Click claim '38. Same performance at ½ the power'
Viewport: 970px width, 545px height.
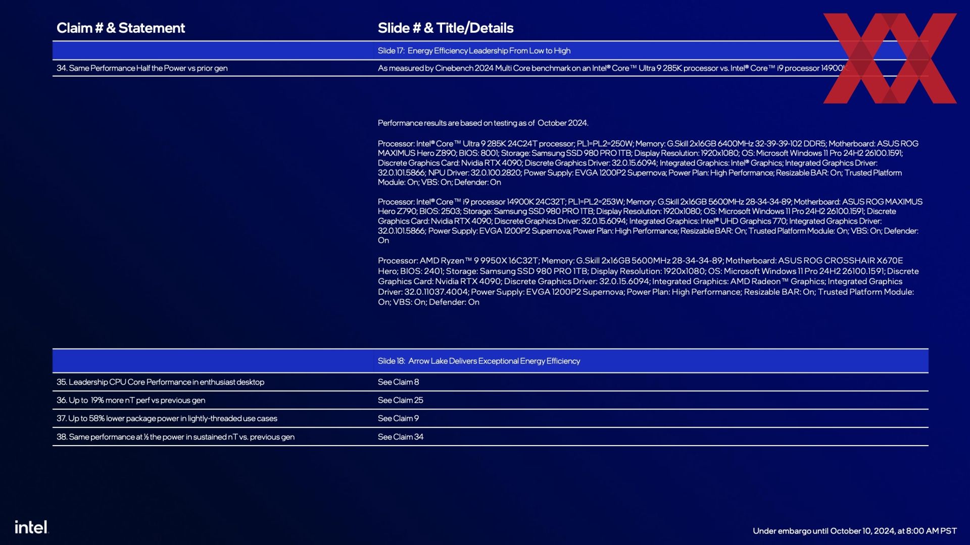[175, 437]
